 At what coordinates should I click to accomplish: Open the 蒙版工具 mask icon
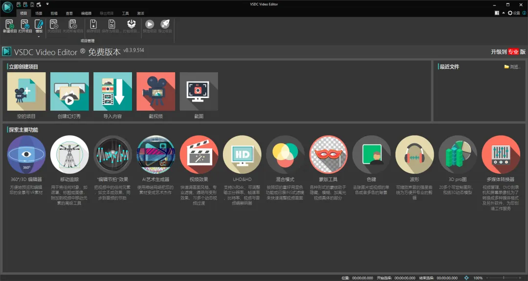(x=329, y=155)
